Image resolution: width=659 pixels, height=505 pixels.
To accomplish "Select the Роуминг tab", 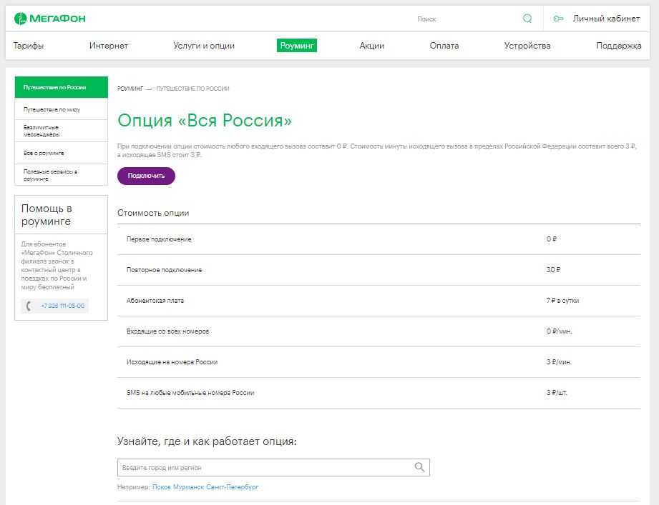I will (297, 46).
